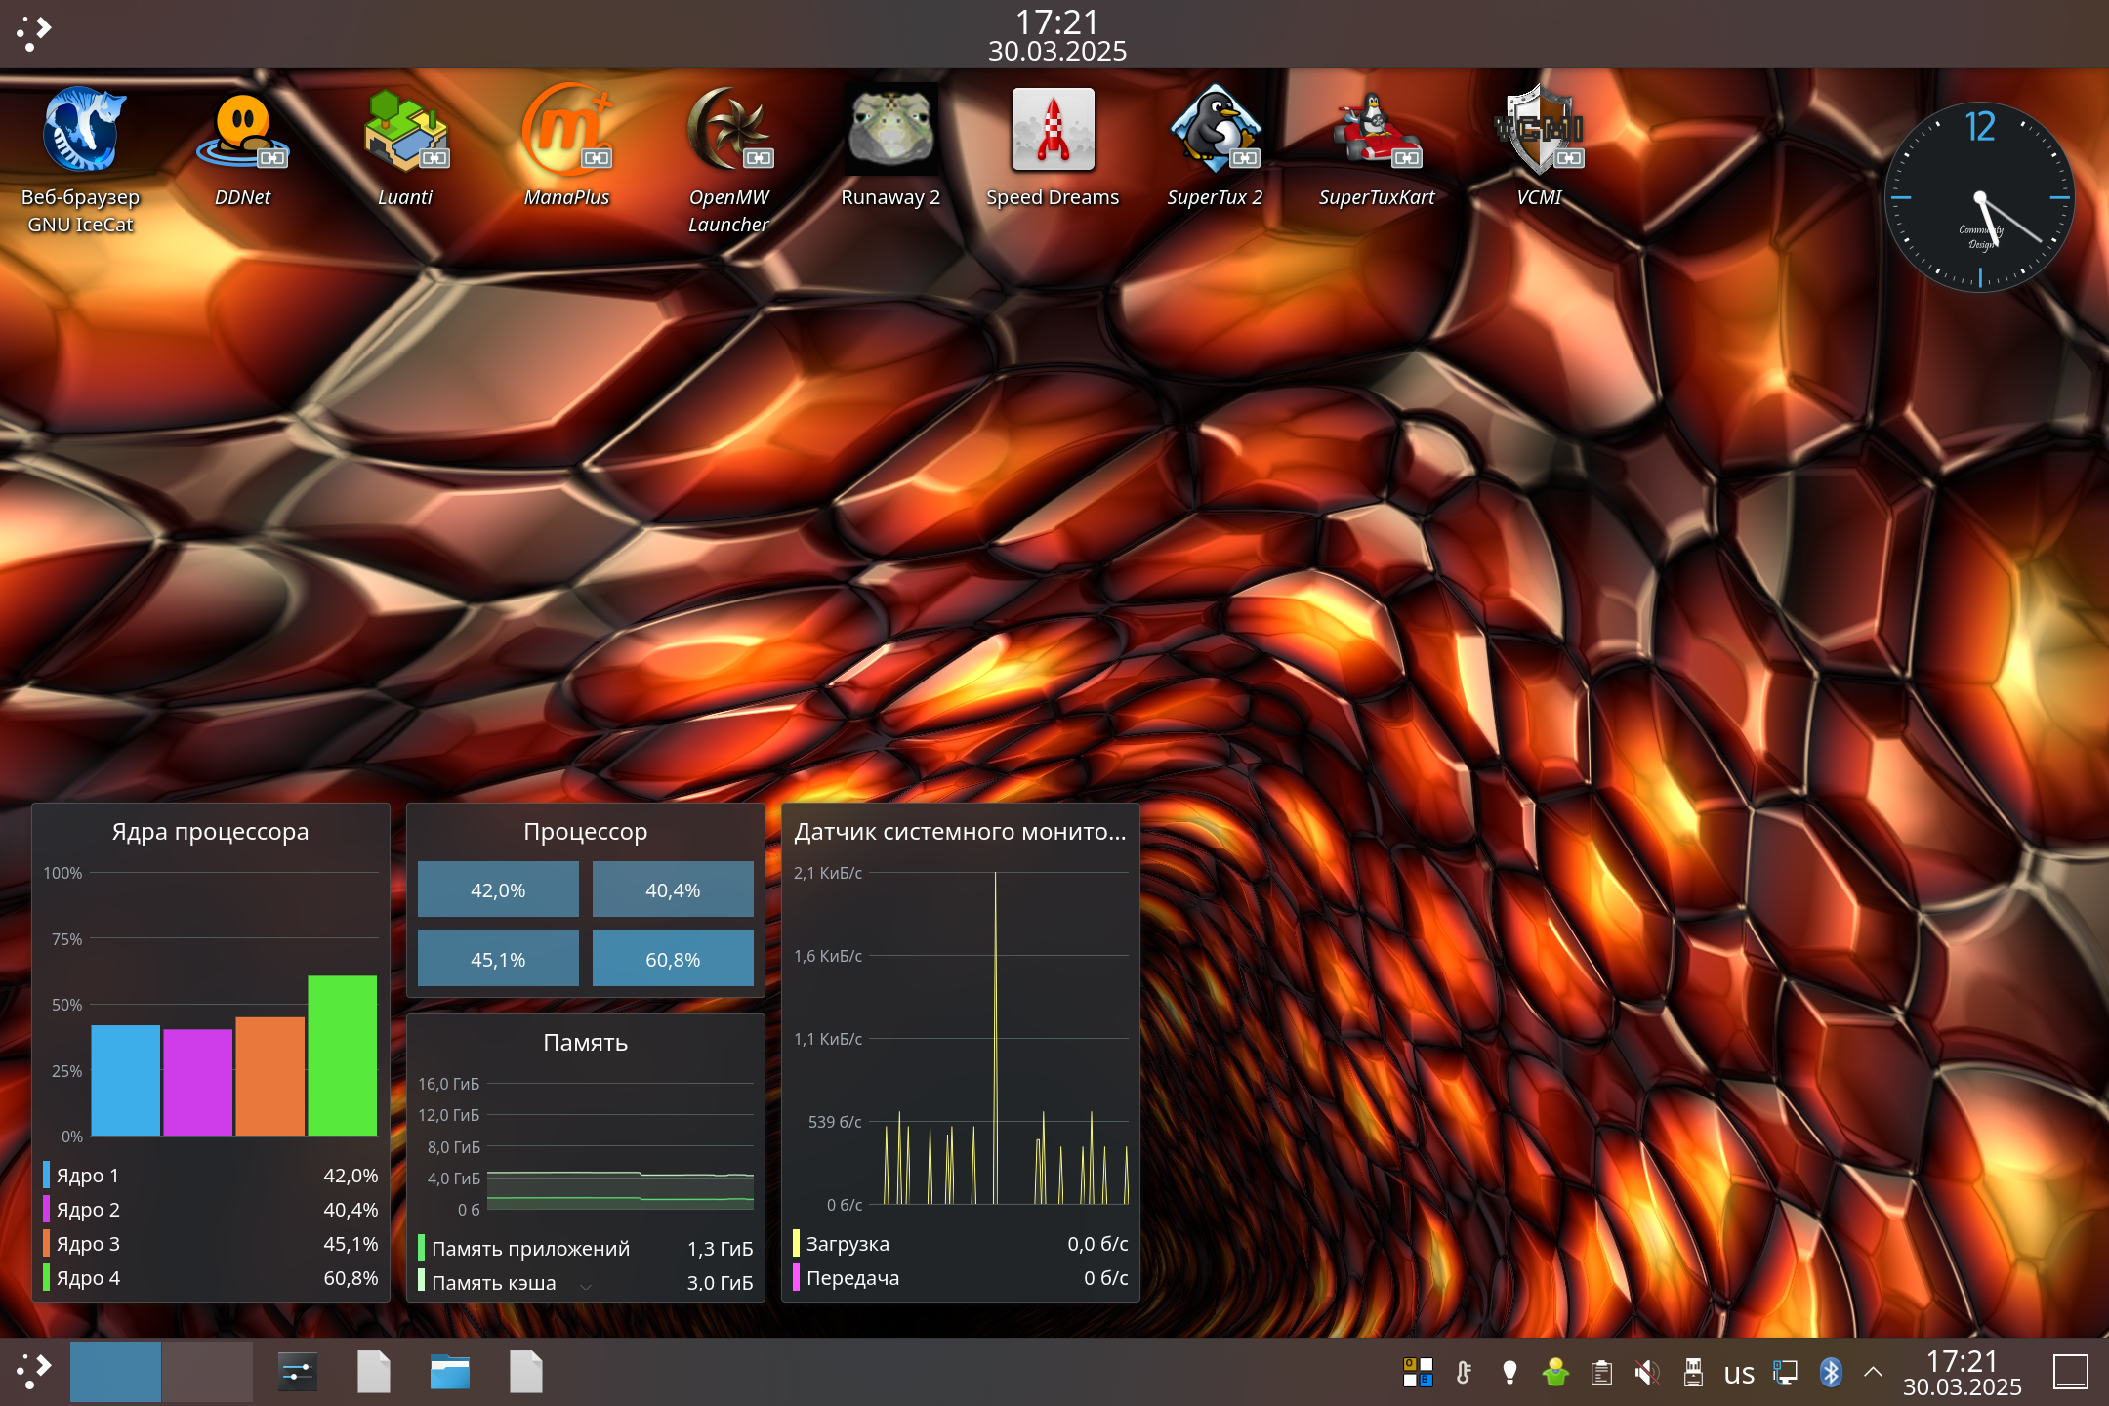Click the clipboard icon in the system tray
The height and width of the screenshot is (1406, 2109).
click(1601, 1372)
